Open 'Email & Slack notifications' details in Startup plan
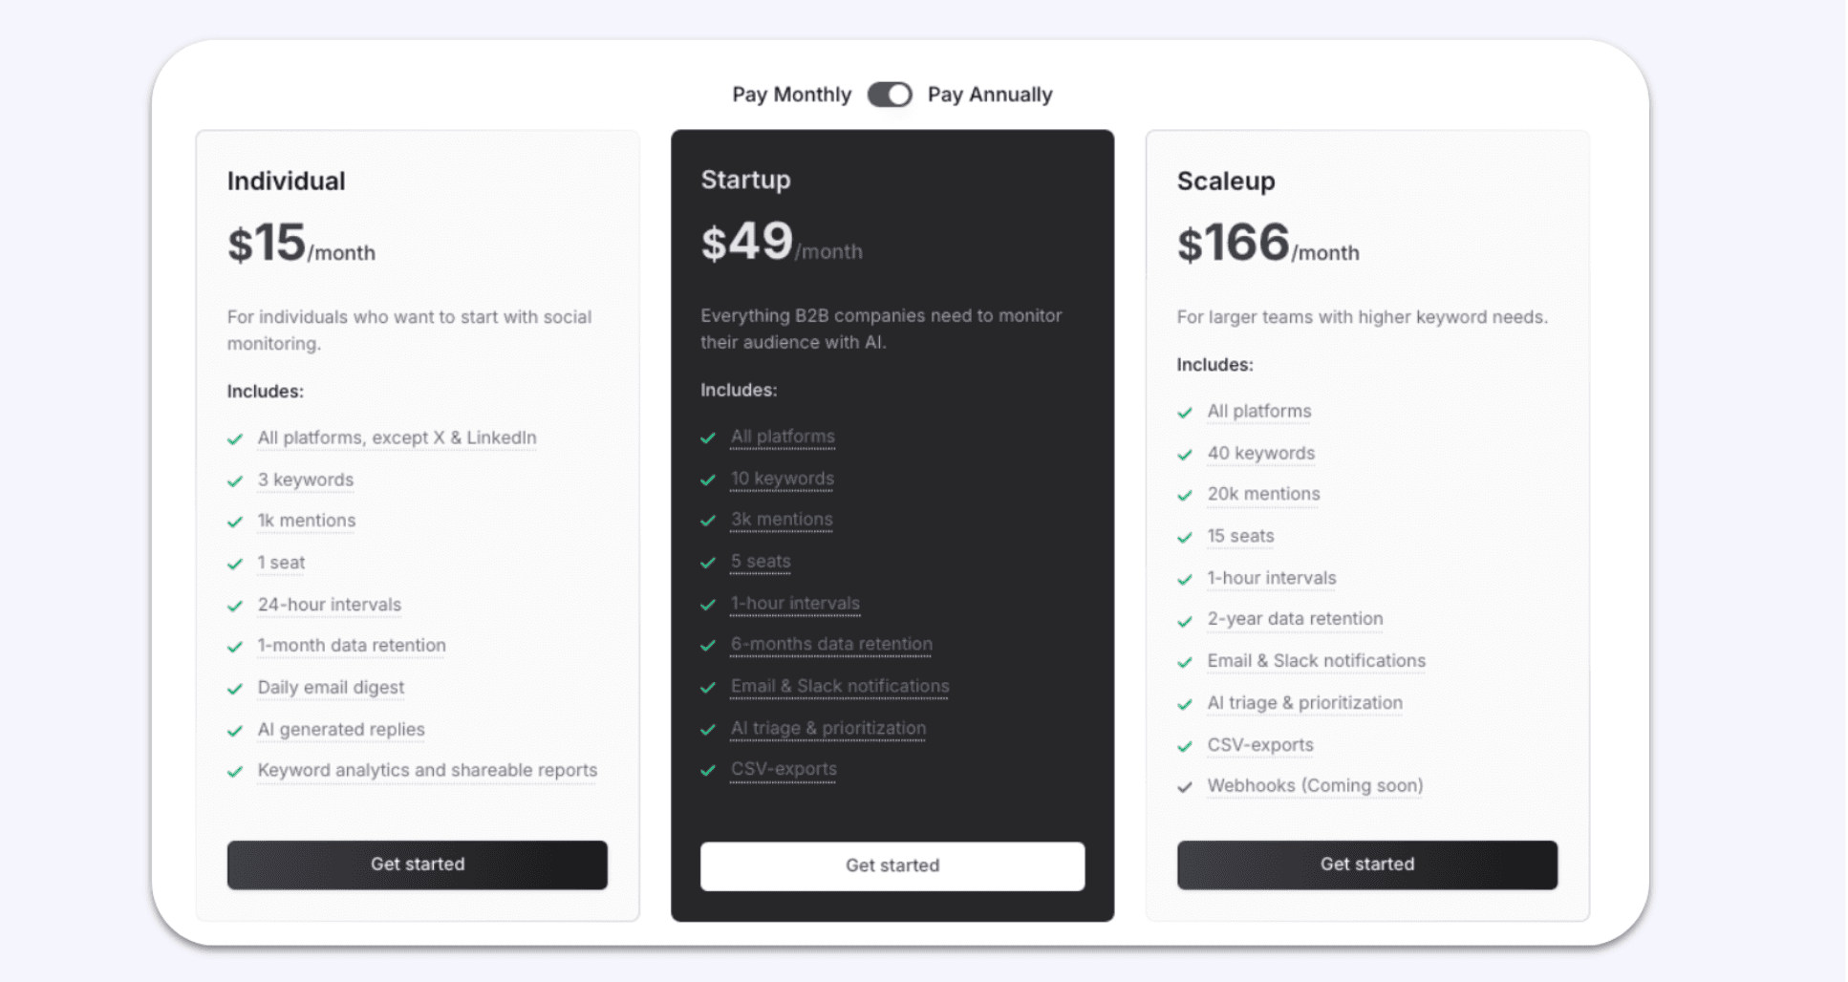1848x982 pixels. click(839, 686)
